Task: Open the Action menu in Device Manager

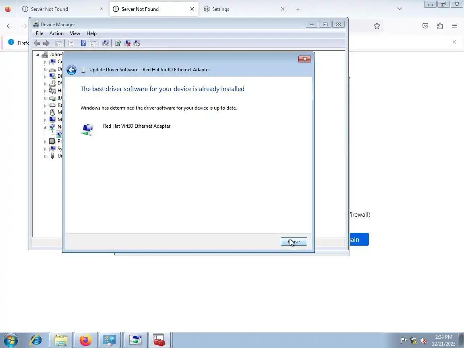Action: pos(56,33)
